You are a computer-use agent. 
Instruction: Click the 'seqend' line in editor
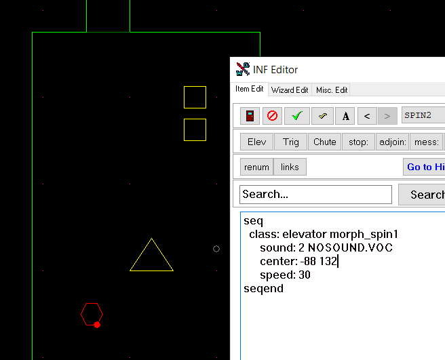(263, 289)
